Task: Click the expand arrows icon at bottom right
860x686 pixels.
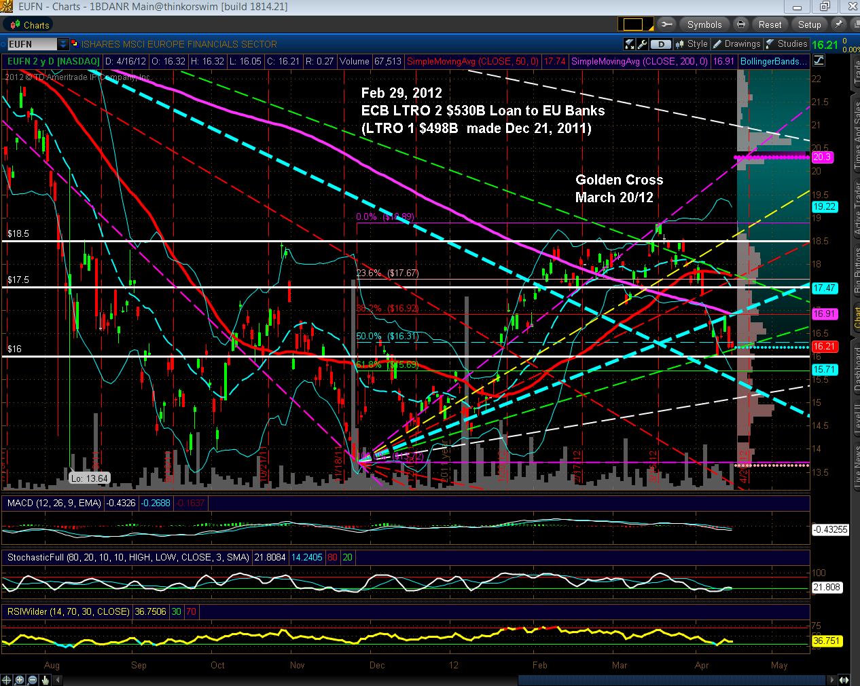Action: pyautogui.click(x=843, y=679)
